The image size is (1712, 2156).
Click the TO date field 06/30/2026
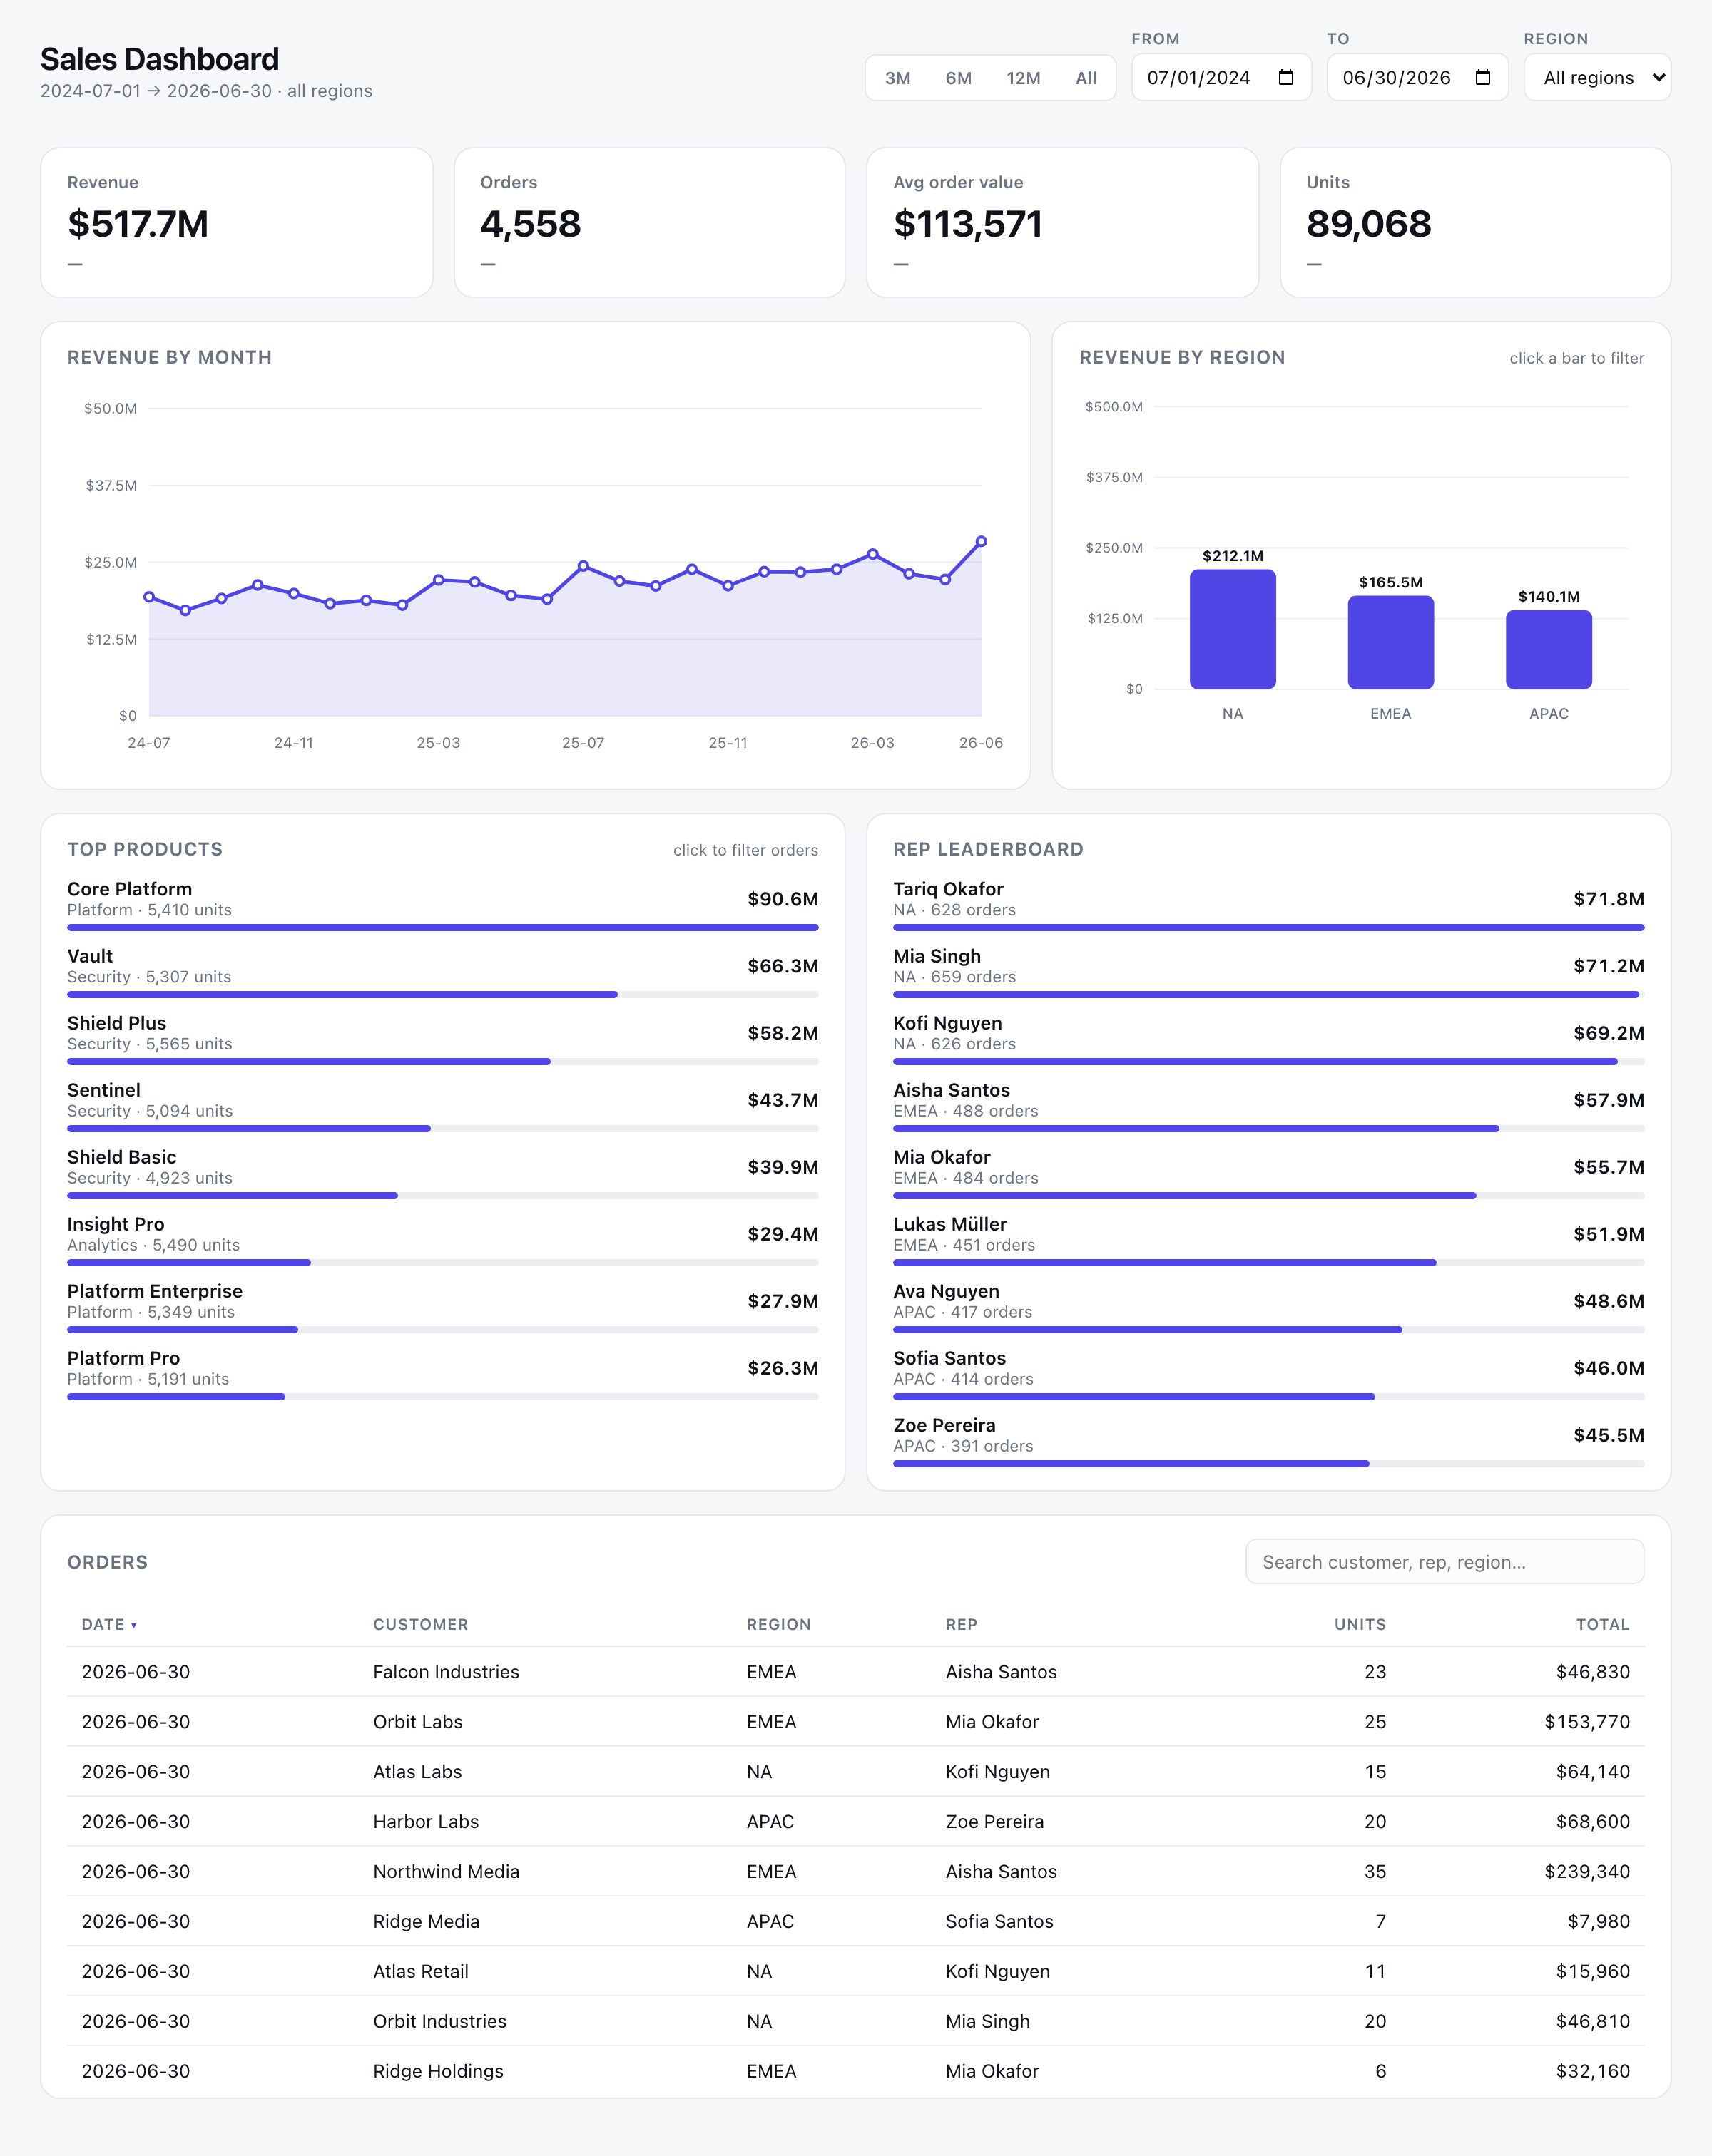[x=1417, y=77]
